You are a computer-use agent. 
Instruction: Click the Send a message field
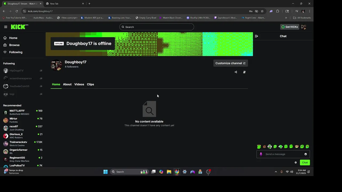[x=283, y=154]
